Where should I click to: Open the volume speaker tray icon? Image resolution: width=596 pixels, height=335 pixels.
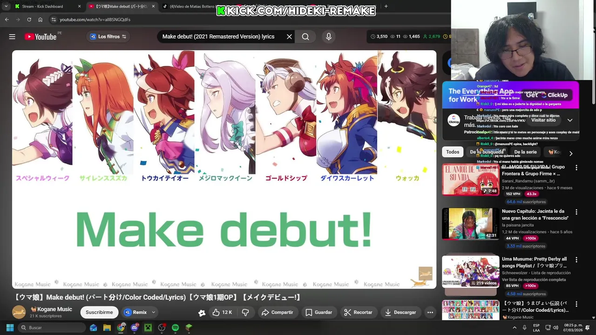coord(555,328)
